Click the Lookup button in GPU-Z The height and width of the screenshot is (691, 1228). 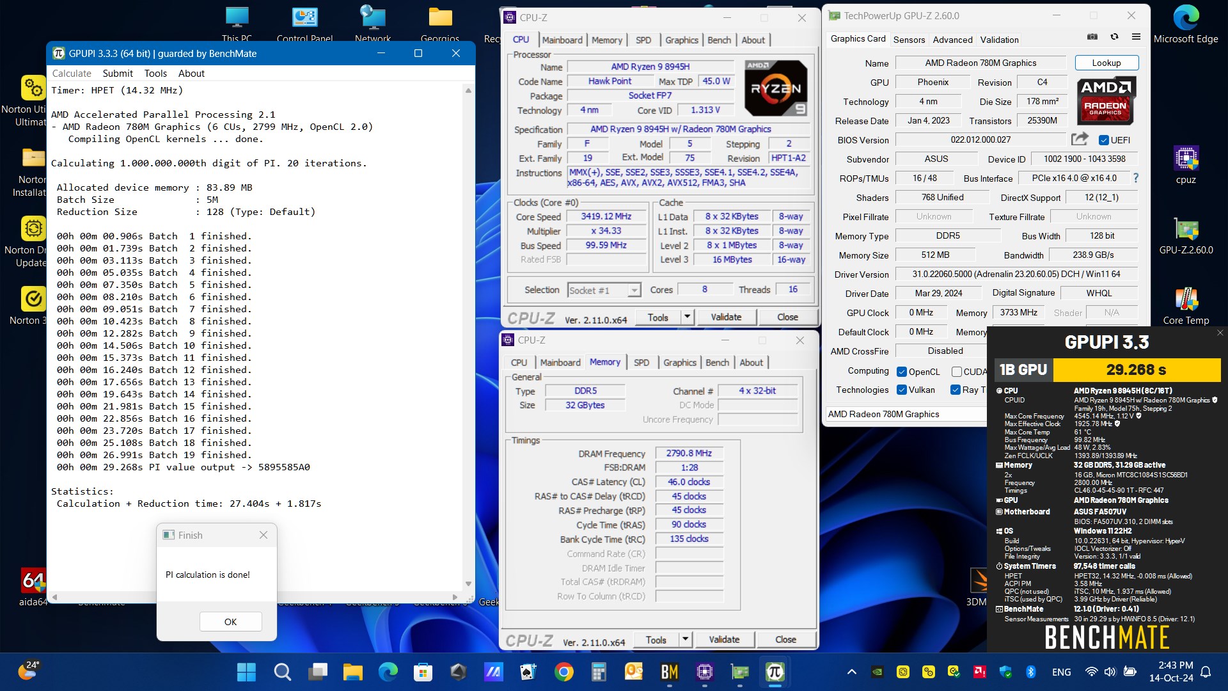[1106, 63]
